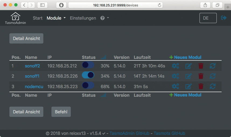231x137 pixels.
Task: Click the TasmoAdmin home logo
Action: 15,18
